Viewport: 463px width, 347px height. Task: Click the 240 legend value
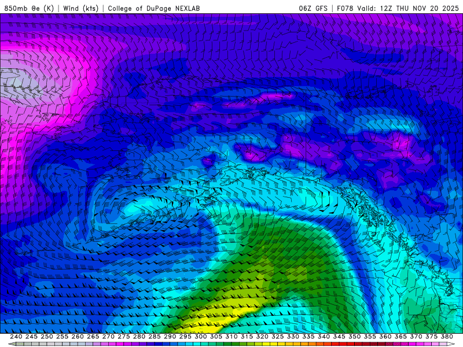pos(16,337)
